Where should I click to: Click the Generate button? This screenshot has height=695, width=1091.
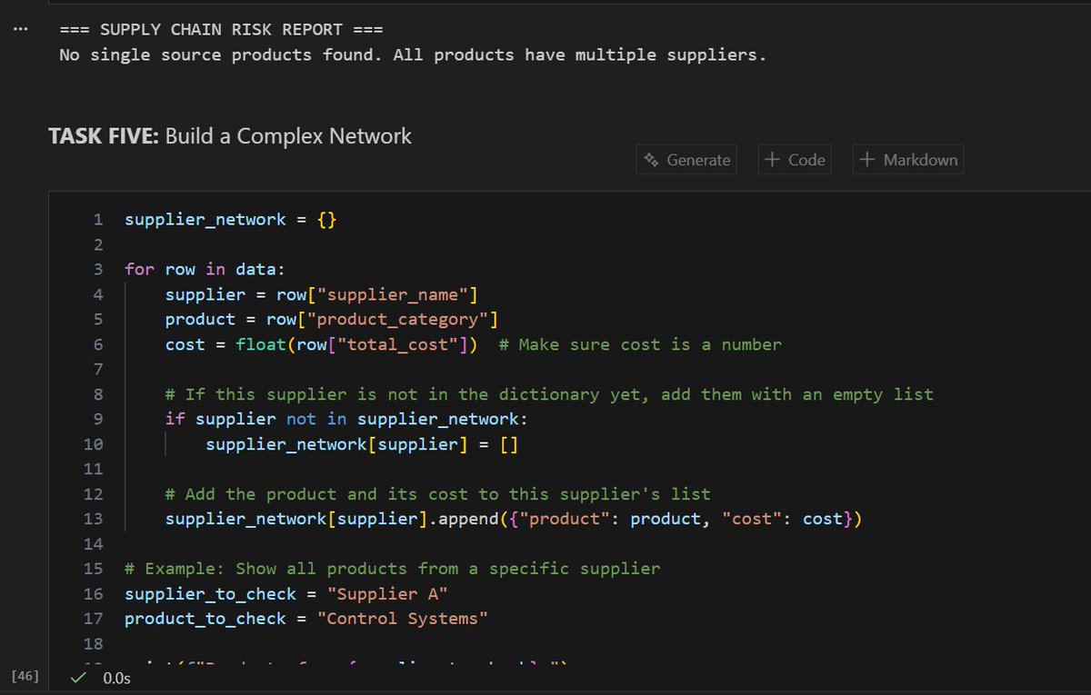(686, 160)
